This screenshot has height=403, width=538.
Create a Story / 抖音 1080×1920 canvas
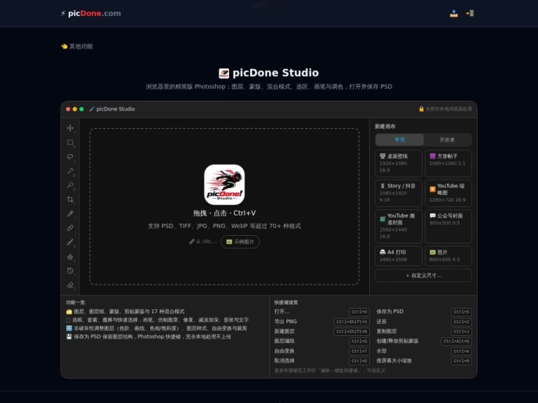click(x=399, y=193)
